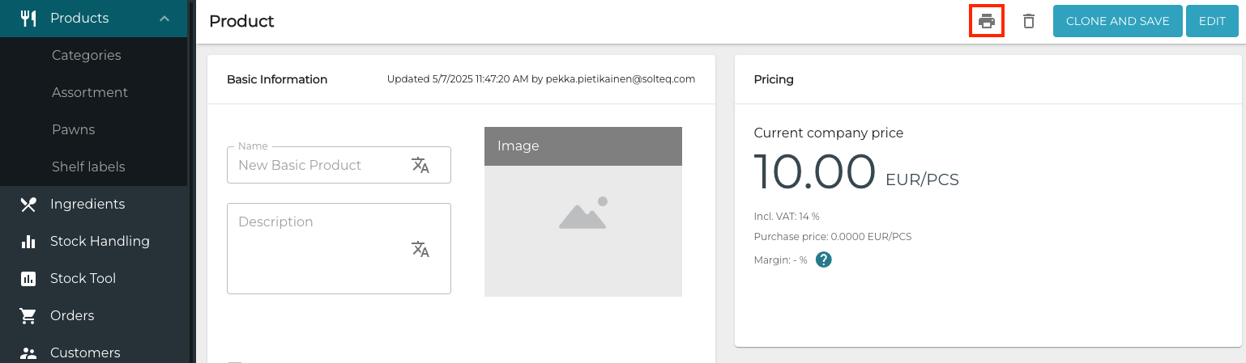Click translate icon in Name field

pyautogui.click(x=420, y=165)
